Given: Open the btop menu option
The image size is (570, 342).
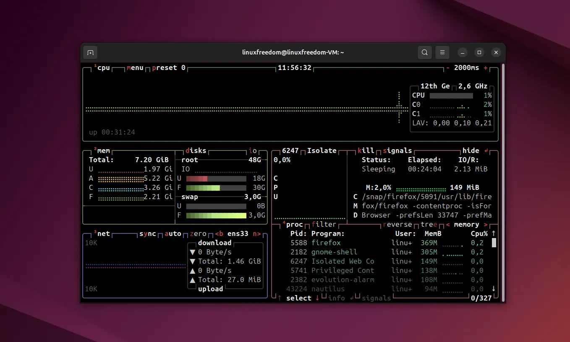Looking at the screenshot, I should coord(135,68).
